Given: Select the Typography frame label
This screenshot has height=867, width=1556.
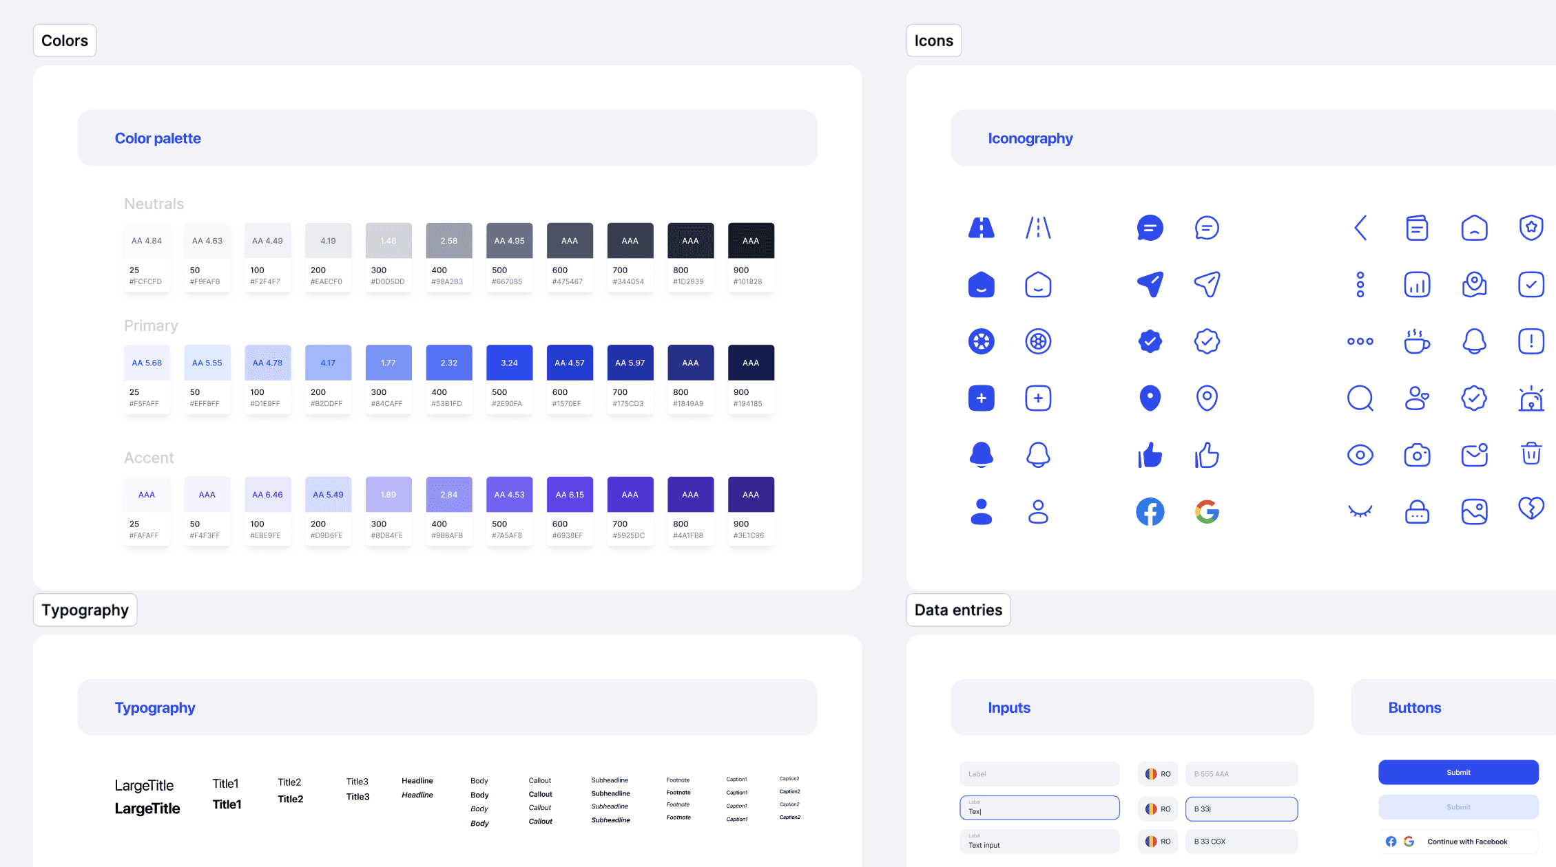Looking at the screenshot, I should click(85, 610).
